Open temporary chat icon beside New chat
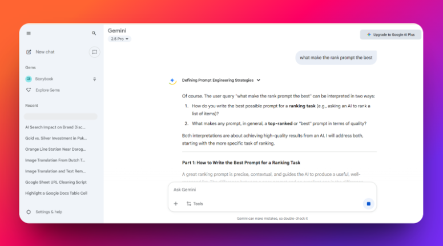The width and height of the screenshot is (443, 246). pos(94,52)
